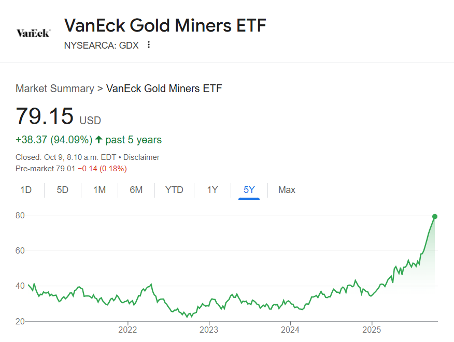Viewport: 454px width, 342px height.
Task: Switch to the 1M chart range
Action: [x=100, y=190]
